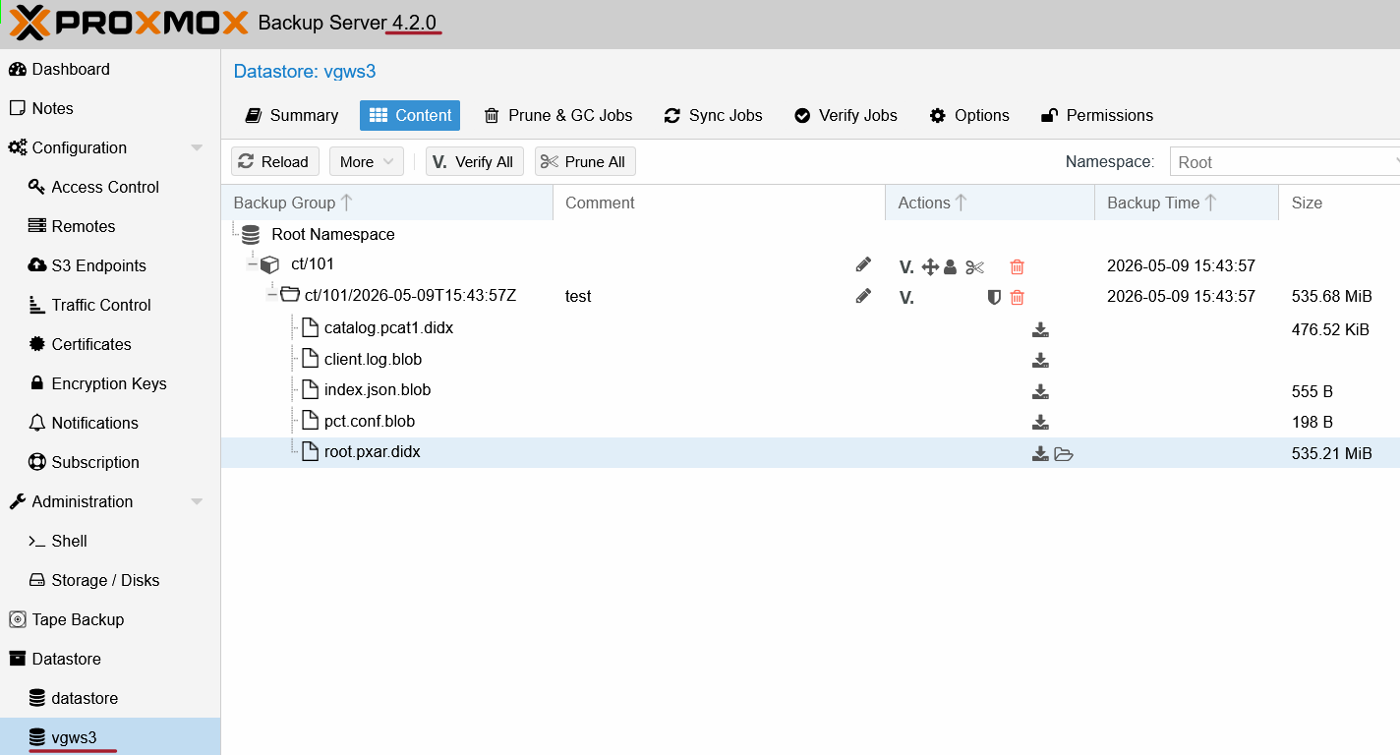Verify the 2026-05-09T15:43:57Z snapshot
Image resolution: width=1400 pixels, height=755 pixels.
(x=906, y=297)
